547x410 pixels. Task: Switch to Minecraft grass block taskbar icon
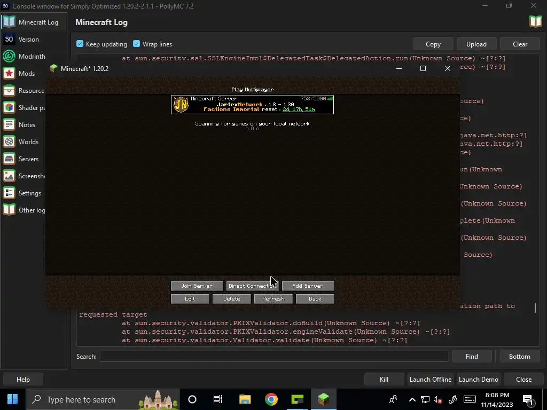(x=323, y=399)
